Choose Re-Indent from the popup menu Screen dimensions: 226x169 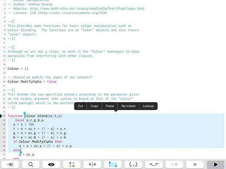pos(128,106)
